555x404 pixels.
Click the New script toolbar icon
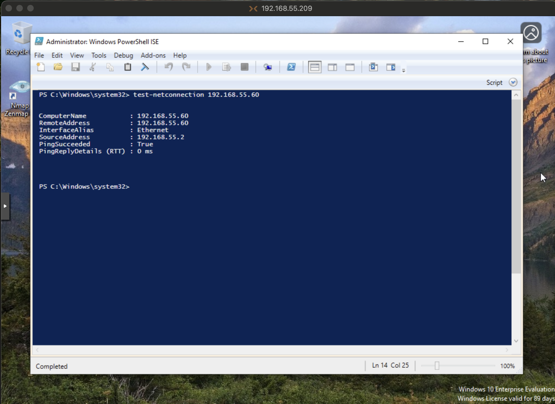tap(41, 67)
